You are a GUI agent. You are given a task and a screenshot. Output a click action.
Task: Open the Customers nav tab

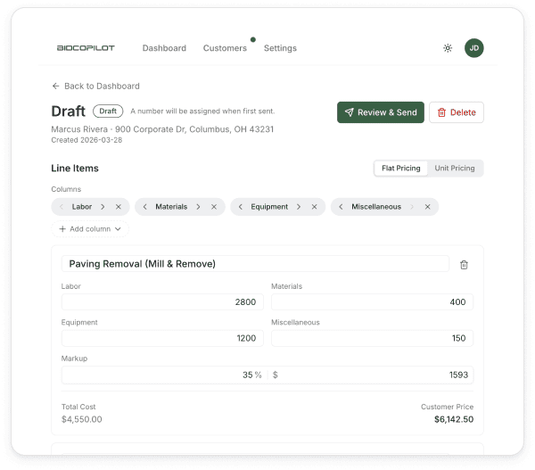coord(225,48)
